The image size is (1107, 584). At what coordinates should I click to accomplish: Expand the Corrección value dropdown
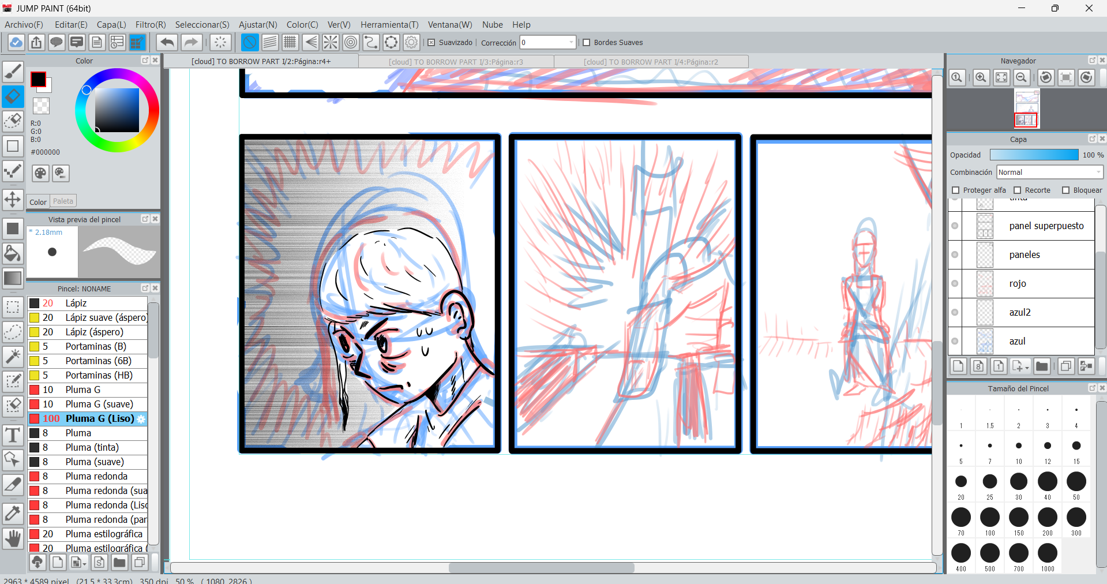571,42
